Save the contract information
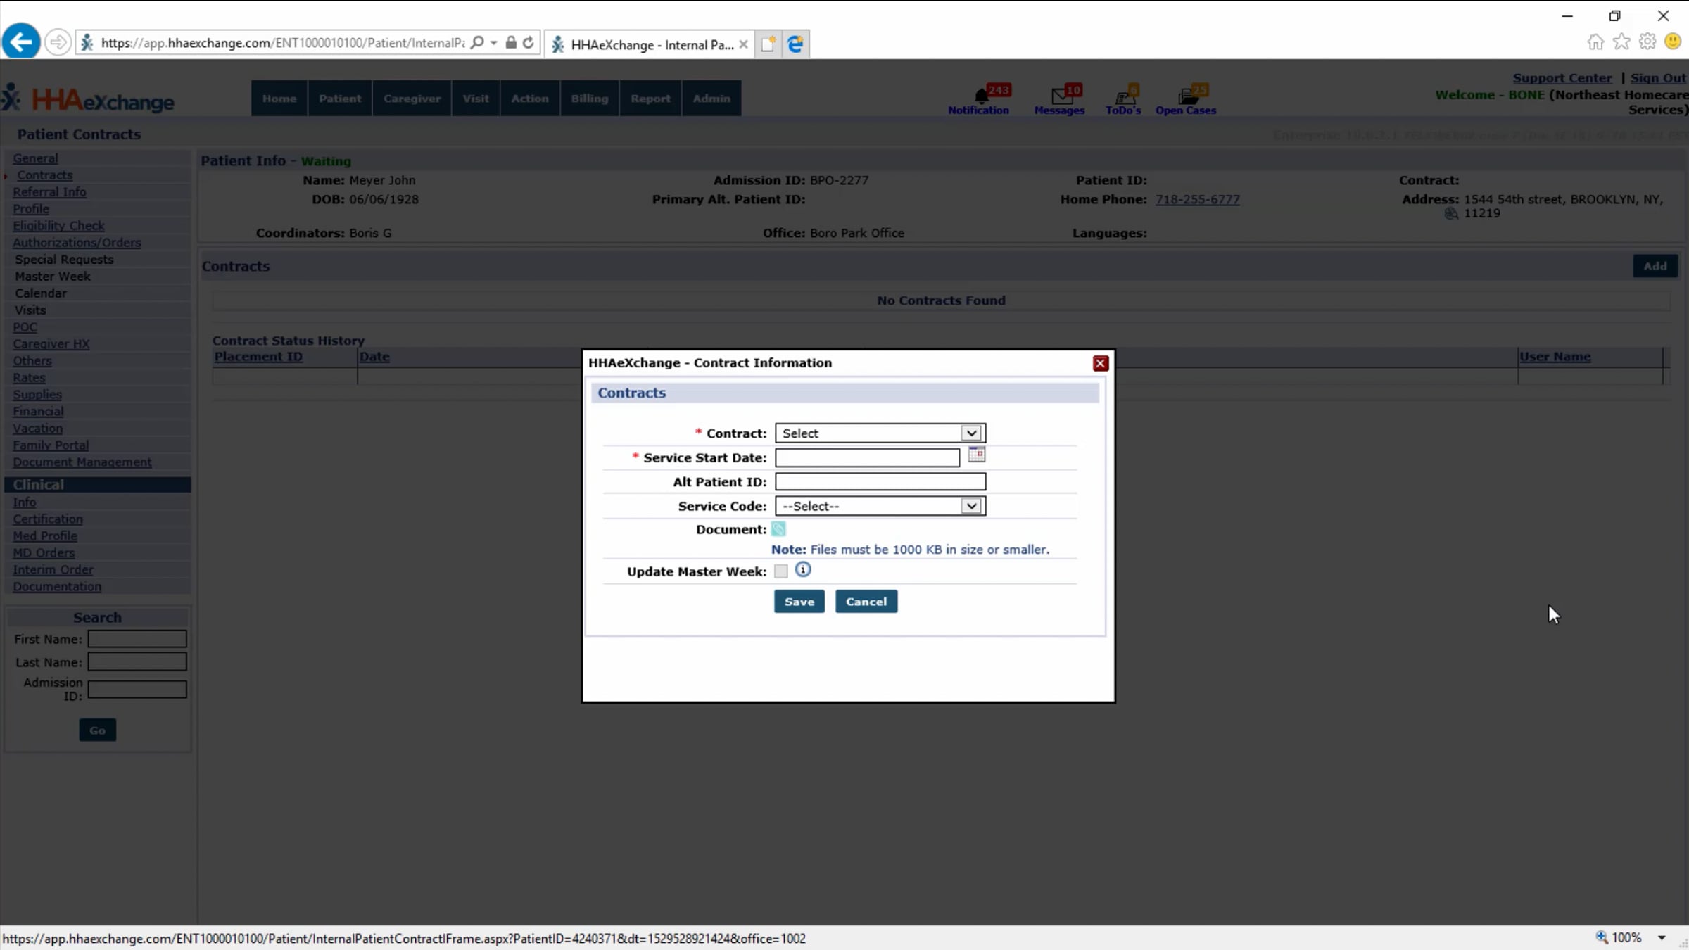1689x950 pixels. tap(799, 602)
